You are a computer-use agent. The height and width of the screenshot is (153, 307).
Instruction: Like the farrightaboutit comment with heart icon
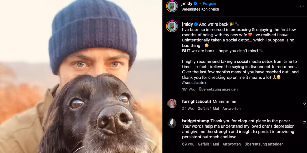point(304,103)
